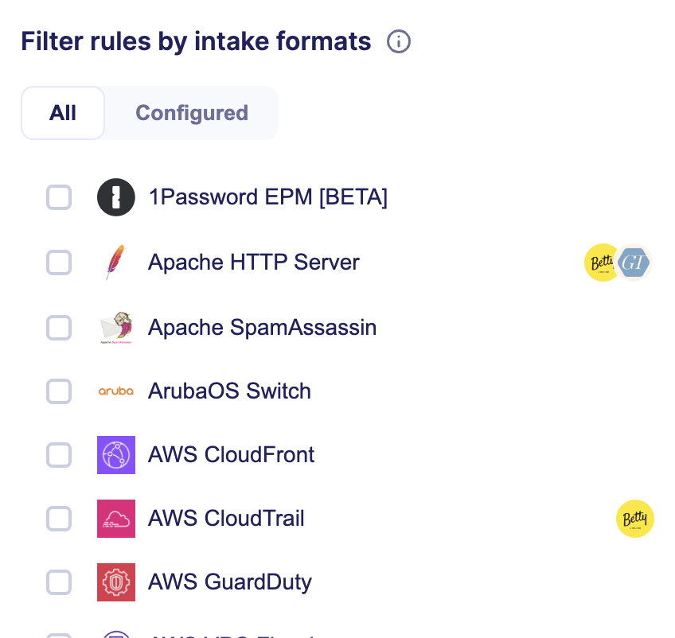Viewport: 675px width, 638px height.
Task: Click the Apache SpamAssassin logo icon
Action: pyautogui.click(x=116, y=328)
